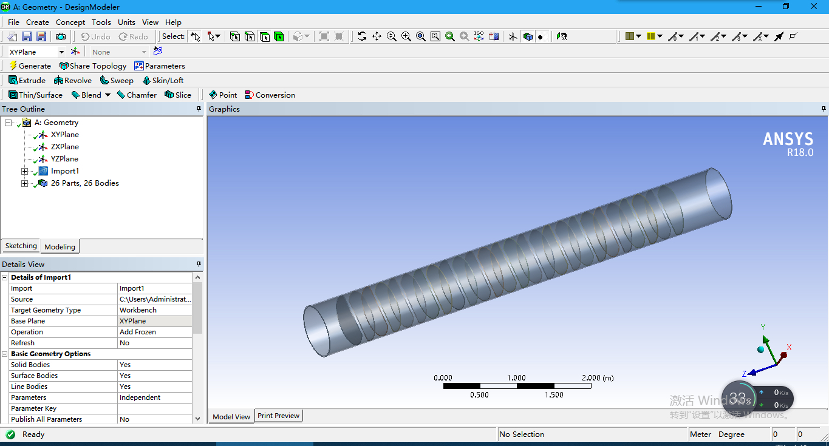Select YZPlane in the tree outline
This screenshot has width=829, height=446.
click(64, 159)
